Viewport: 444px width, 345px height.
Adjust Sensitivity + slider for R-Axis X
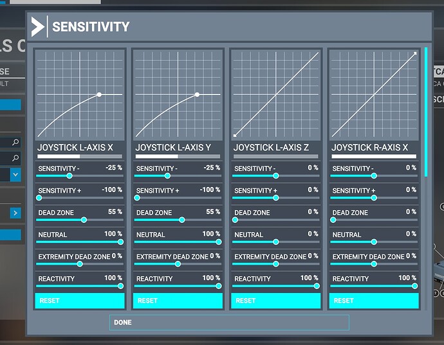(x=374, y=198)
